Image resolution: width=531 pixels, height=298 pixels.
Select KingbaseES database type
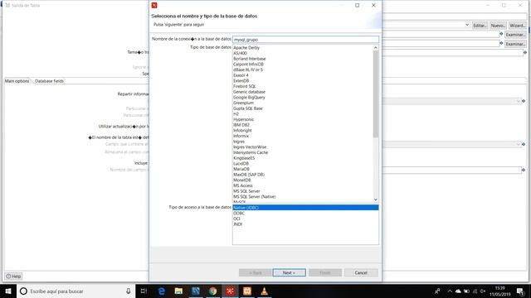[x=244, y=158]
